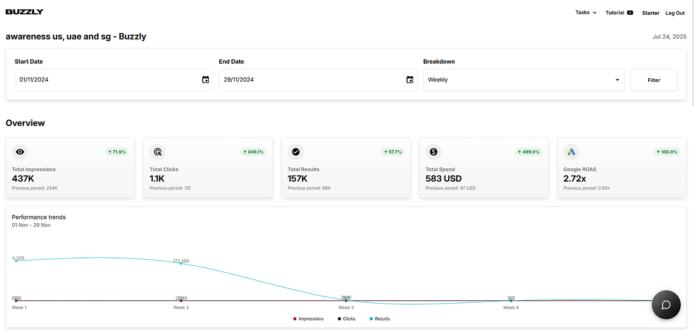Expand the Weekly breakdown dropdown
Image resolution: width=694 pixels, height=330 pixels.
click(x=524, y=80)
